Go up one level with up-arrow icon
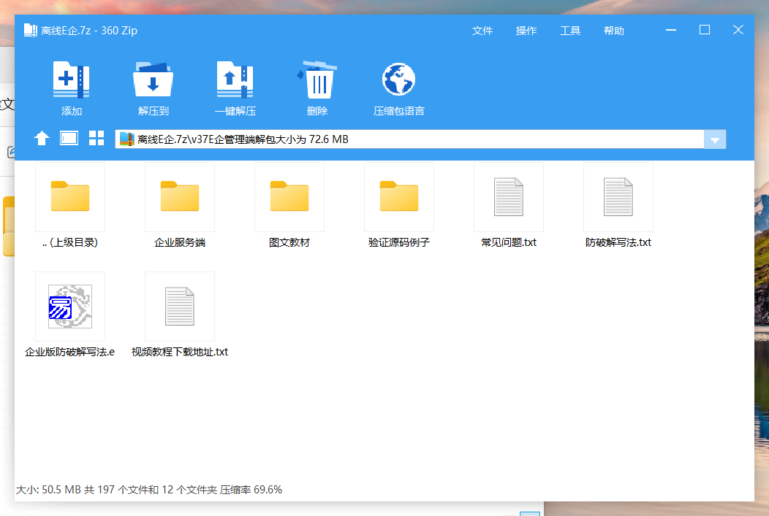The image size is (769, 516). coord(42,139)
